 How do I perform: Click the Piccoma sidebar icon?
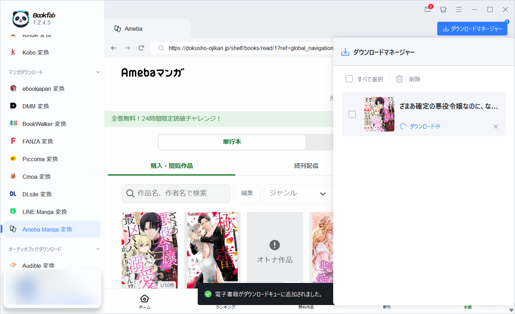(13, 158)
